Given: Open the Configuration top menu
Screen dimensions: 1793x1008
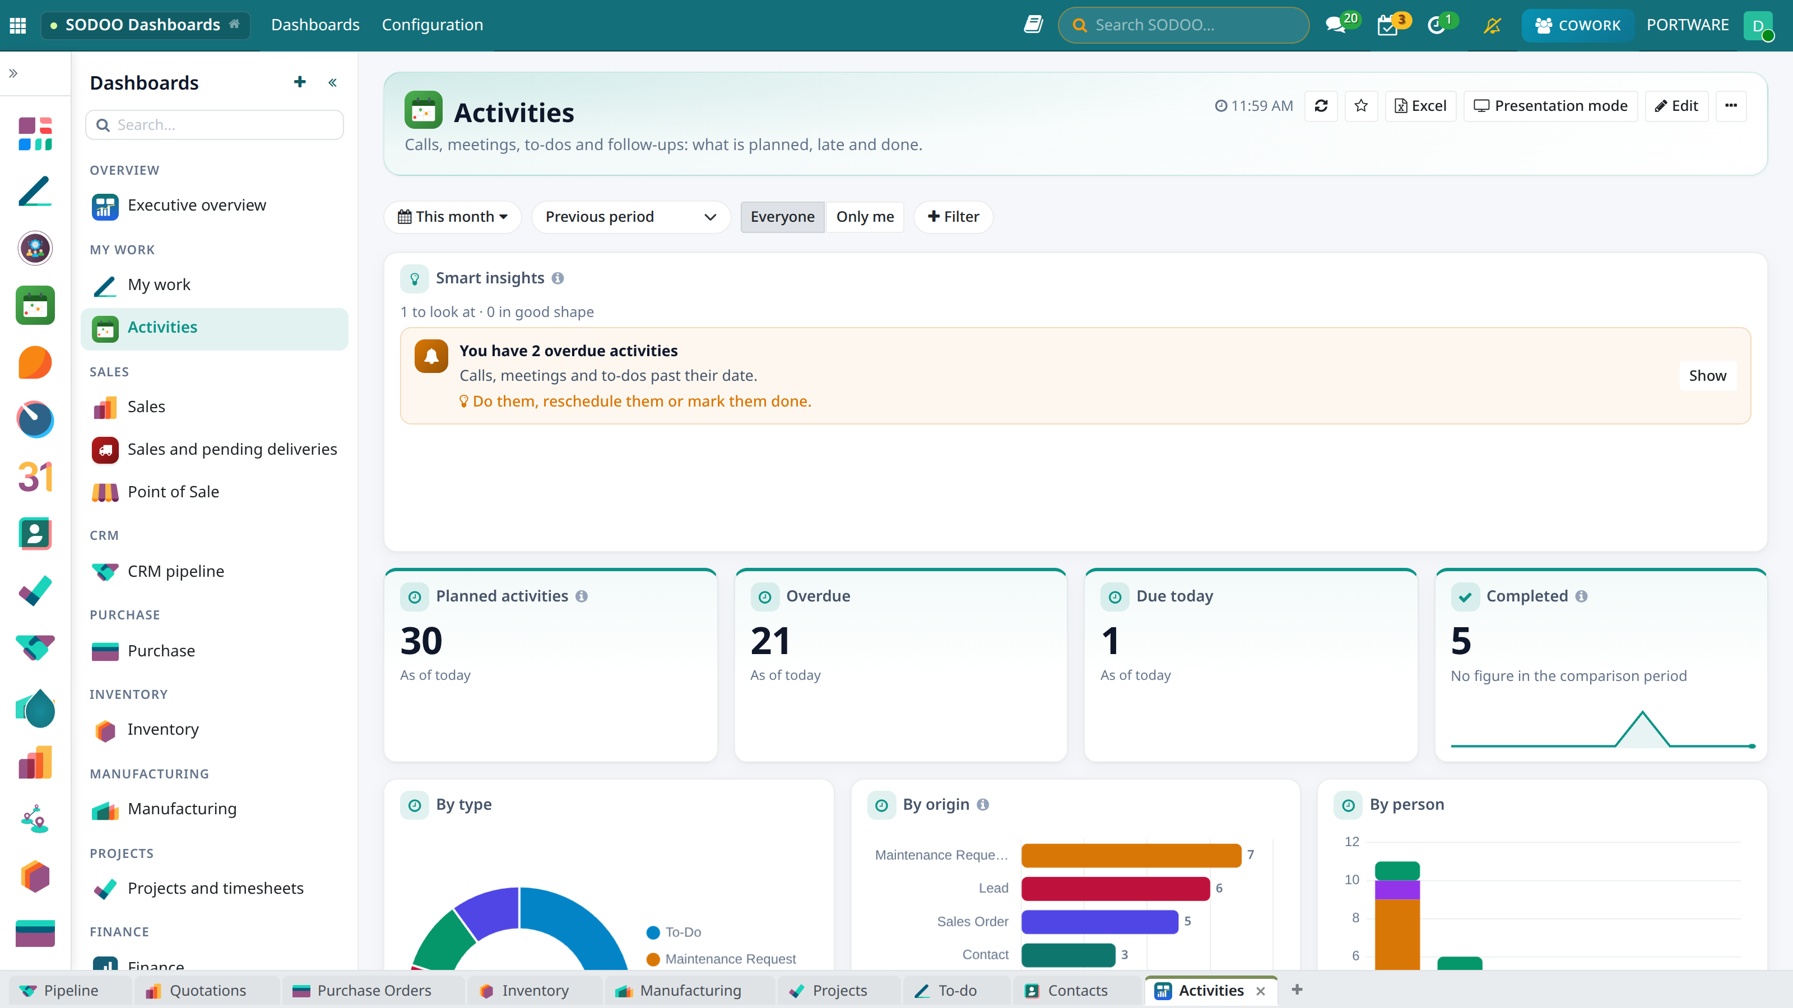Looking at the screenshot, I should (432, 25).
